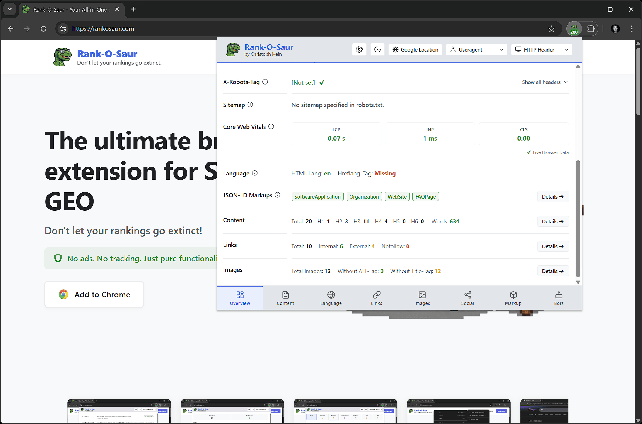Click the Add to Chrome button
The height and width of the screenshot is (424, 642).
tap(94, 294)
